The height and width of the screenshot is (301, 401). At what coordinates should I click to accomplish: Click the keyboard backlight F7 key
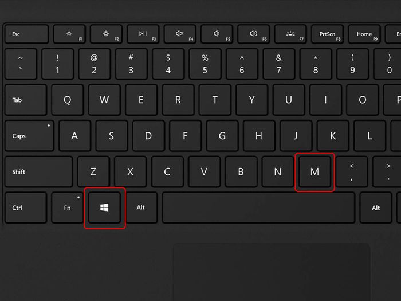click(290, 34)
